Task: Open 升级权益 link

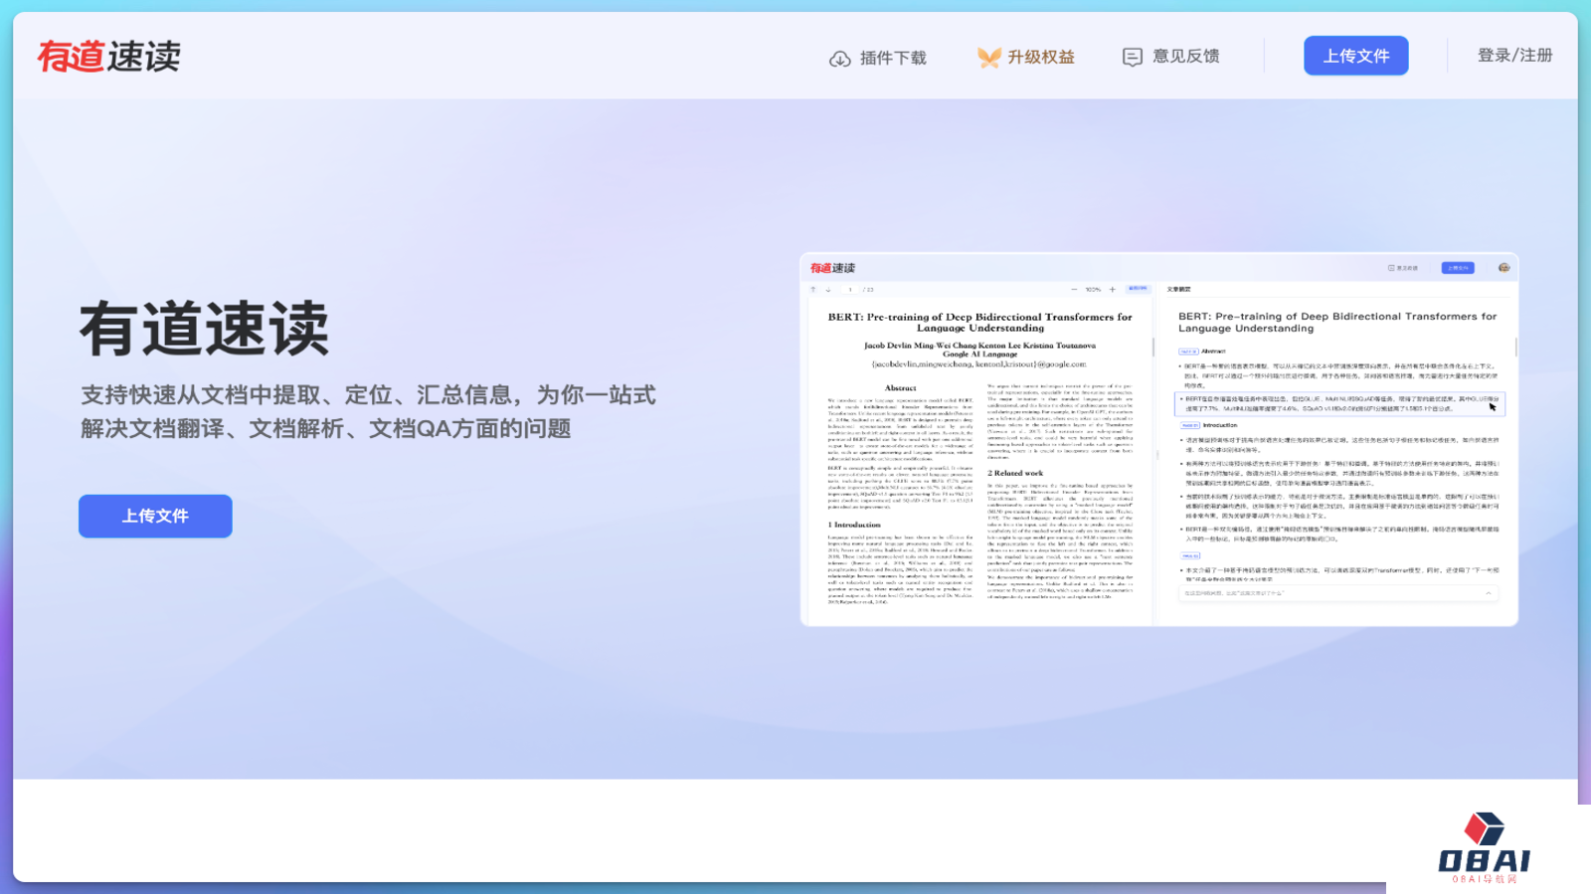Action: click(x=1041, y=57)
